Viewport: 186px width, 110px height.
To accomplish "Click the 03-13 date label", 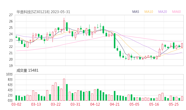I will [x=36, y=104].
